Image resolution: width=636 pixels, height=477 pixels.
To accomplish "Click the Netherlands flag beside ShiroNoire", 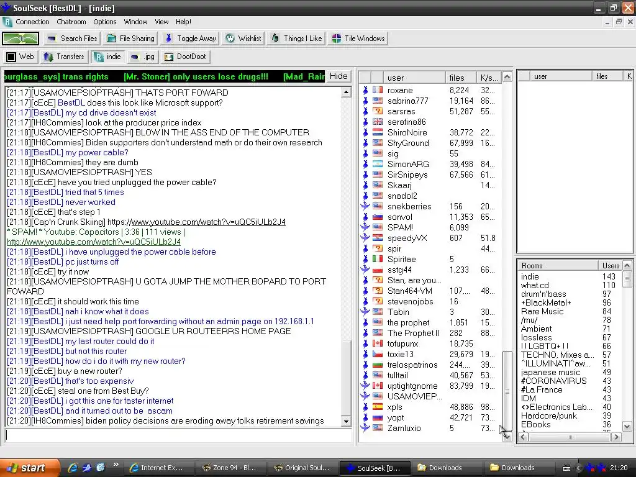I will coord(378,132).
